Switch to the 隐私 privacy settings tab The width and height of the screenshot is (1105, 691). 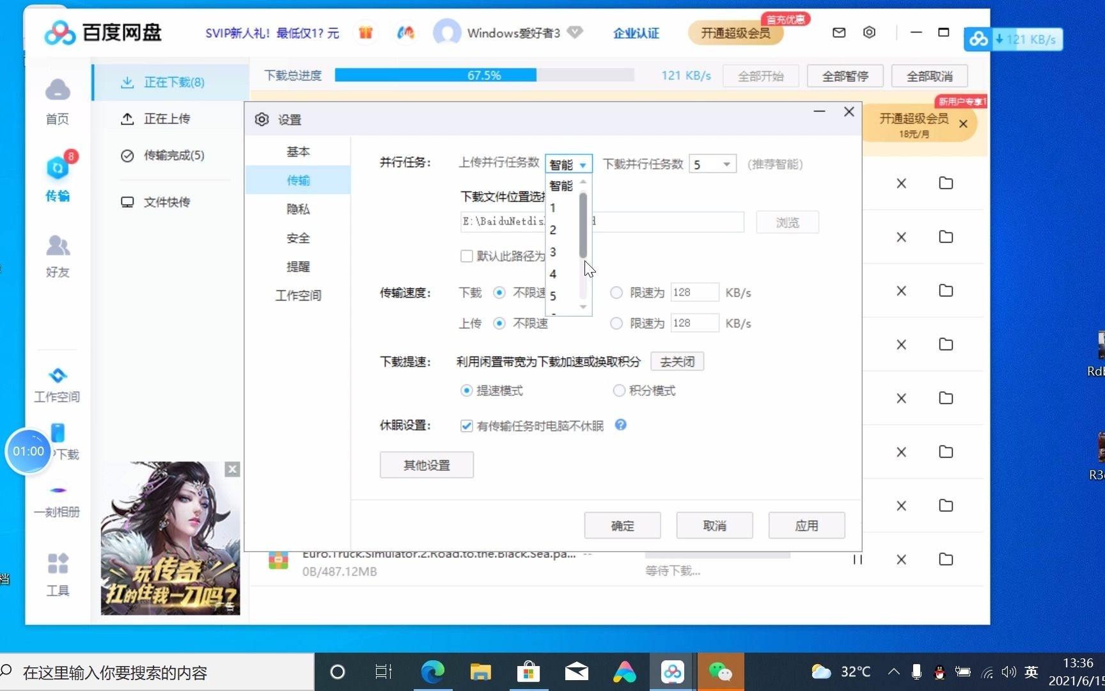coord(298,209)
